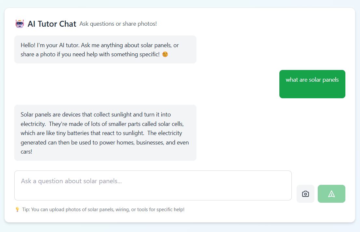The image size is (360, 232).
Task: Click the 'Chat' word in the title
Action: 68,24
